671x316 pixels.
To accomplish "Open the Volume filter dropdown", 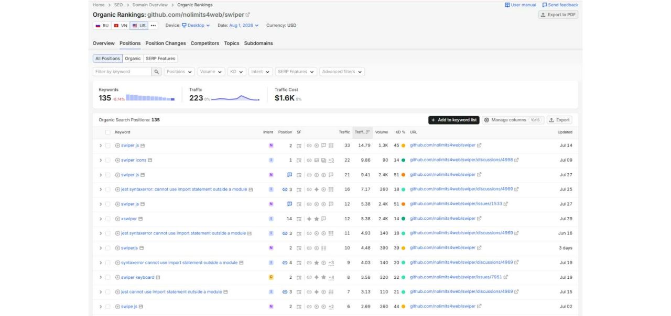I will 211,72.
